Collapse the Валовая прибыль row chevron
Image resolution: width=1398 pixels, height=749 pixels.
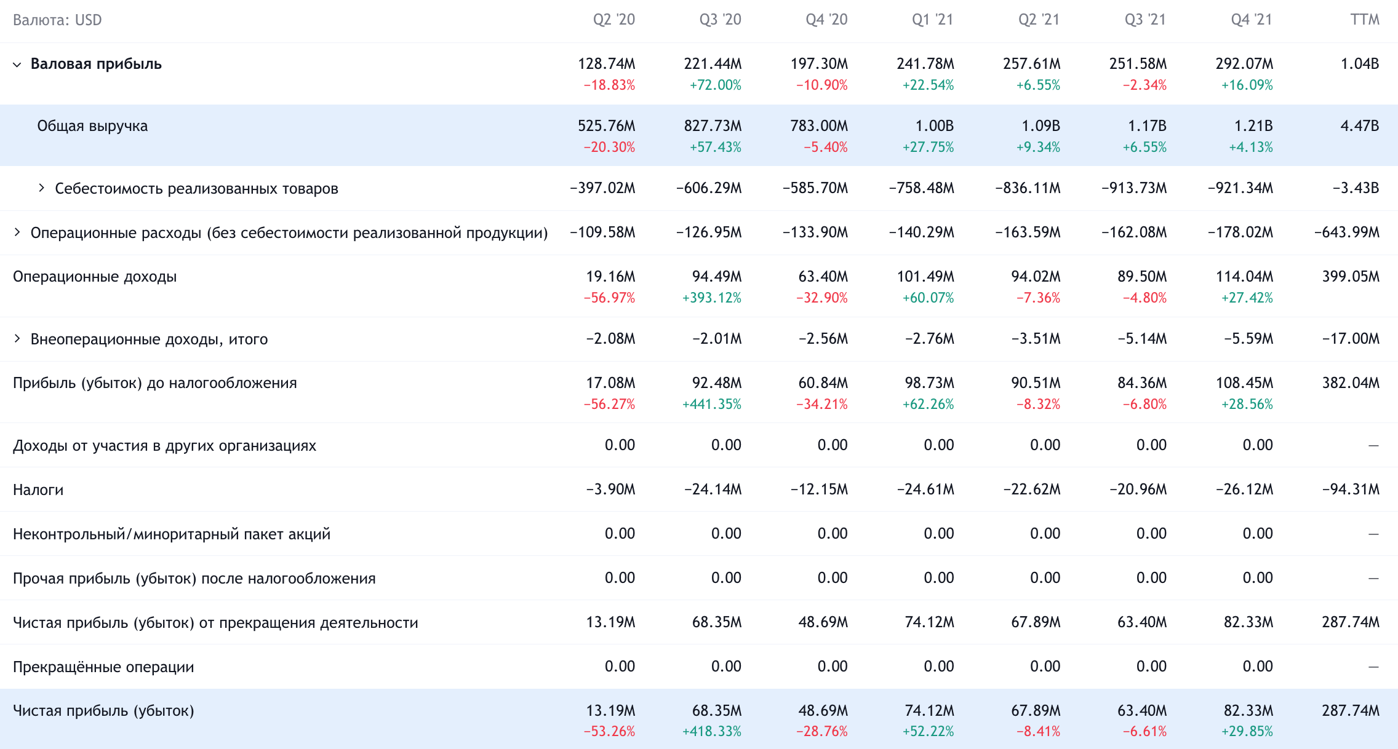pyautogui.click(x=17, y=65)
